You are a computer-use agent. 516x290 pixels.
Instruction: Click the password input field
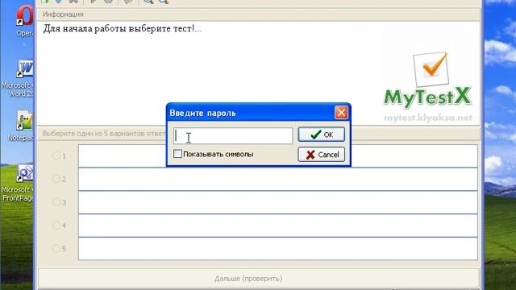click(233, 136)
